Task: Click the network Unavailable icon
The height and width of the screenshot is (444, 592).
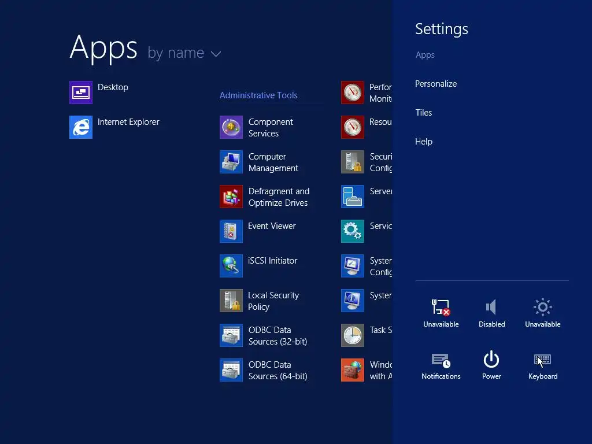Action: (441, 307)
